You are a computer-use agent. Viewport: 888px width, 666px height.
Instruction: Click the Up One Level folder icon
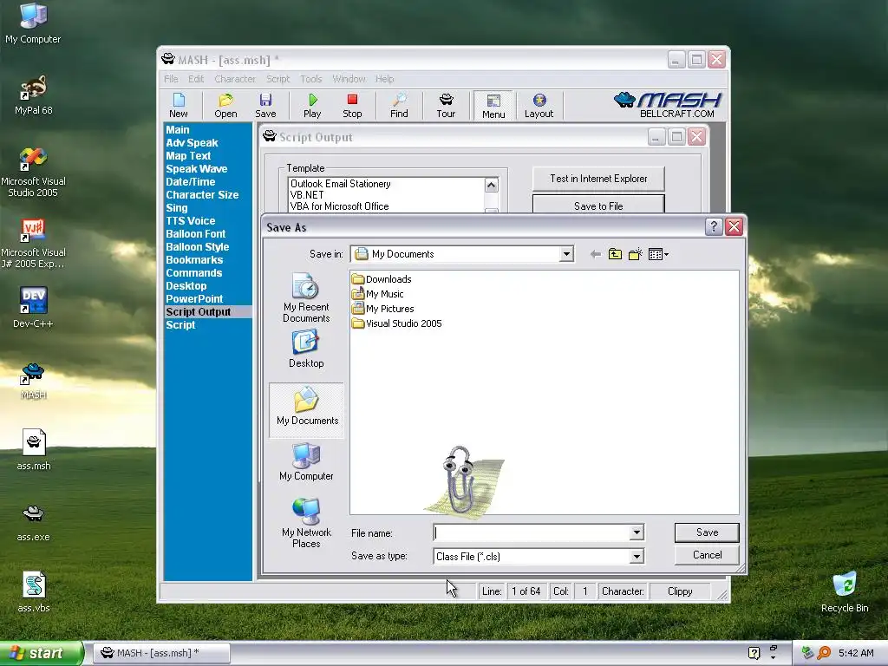coord(615,254)
